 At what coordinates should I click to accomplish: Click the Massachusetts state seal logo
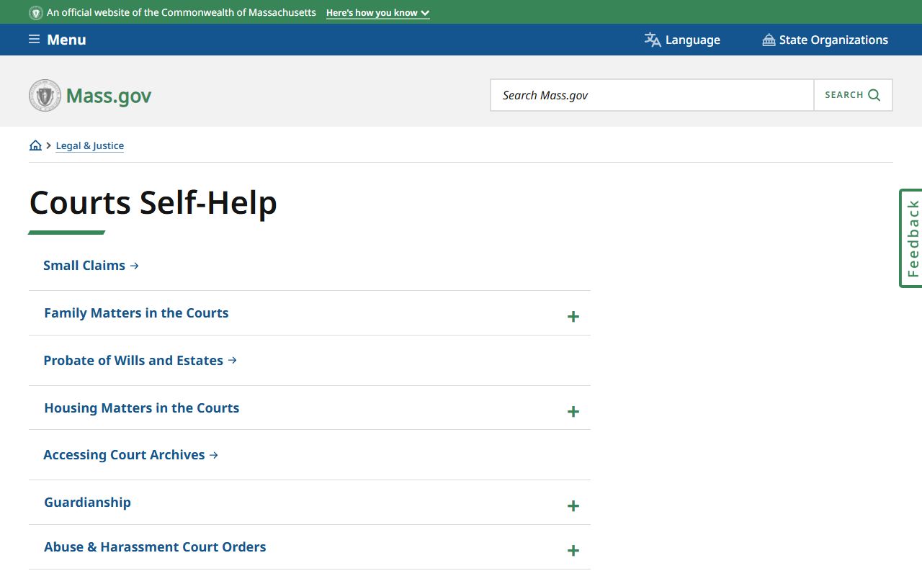coord(45,96)
